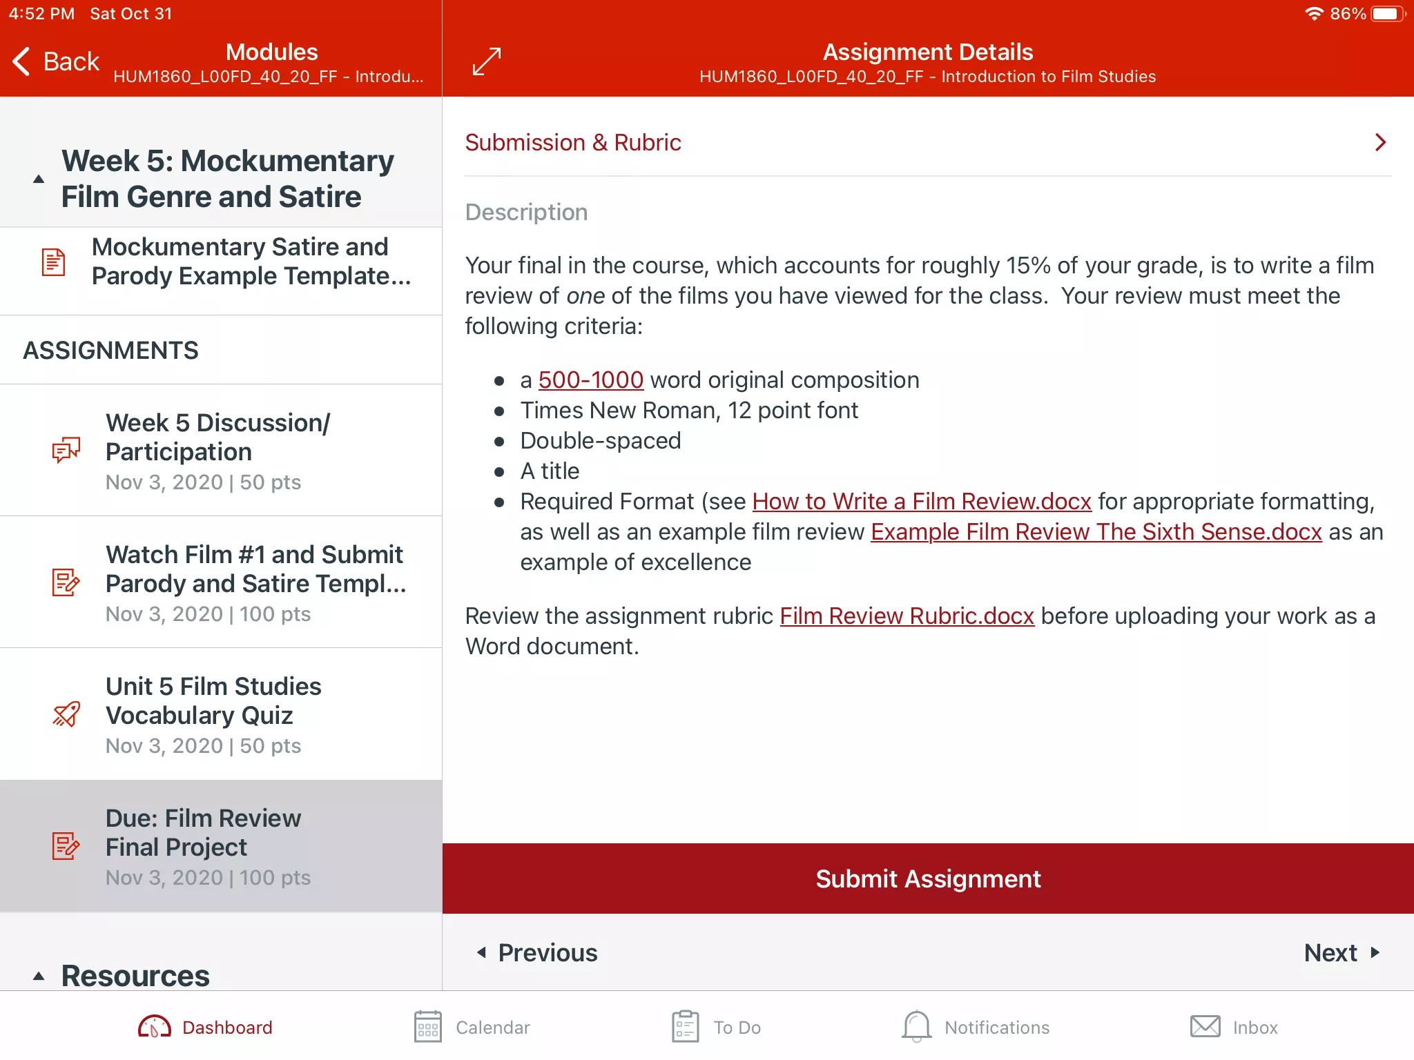Open Example Film Review The Sixth Sense.docx
1414x1060 pixels.
point(1096,532)
